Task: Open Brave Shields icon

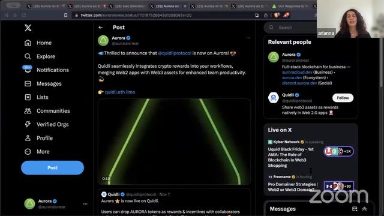Action: point(277,15)
